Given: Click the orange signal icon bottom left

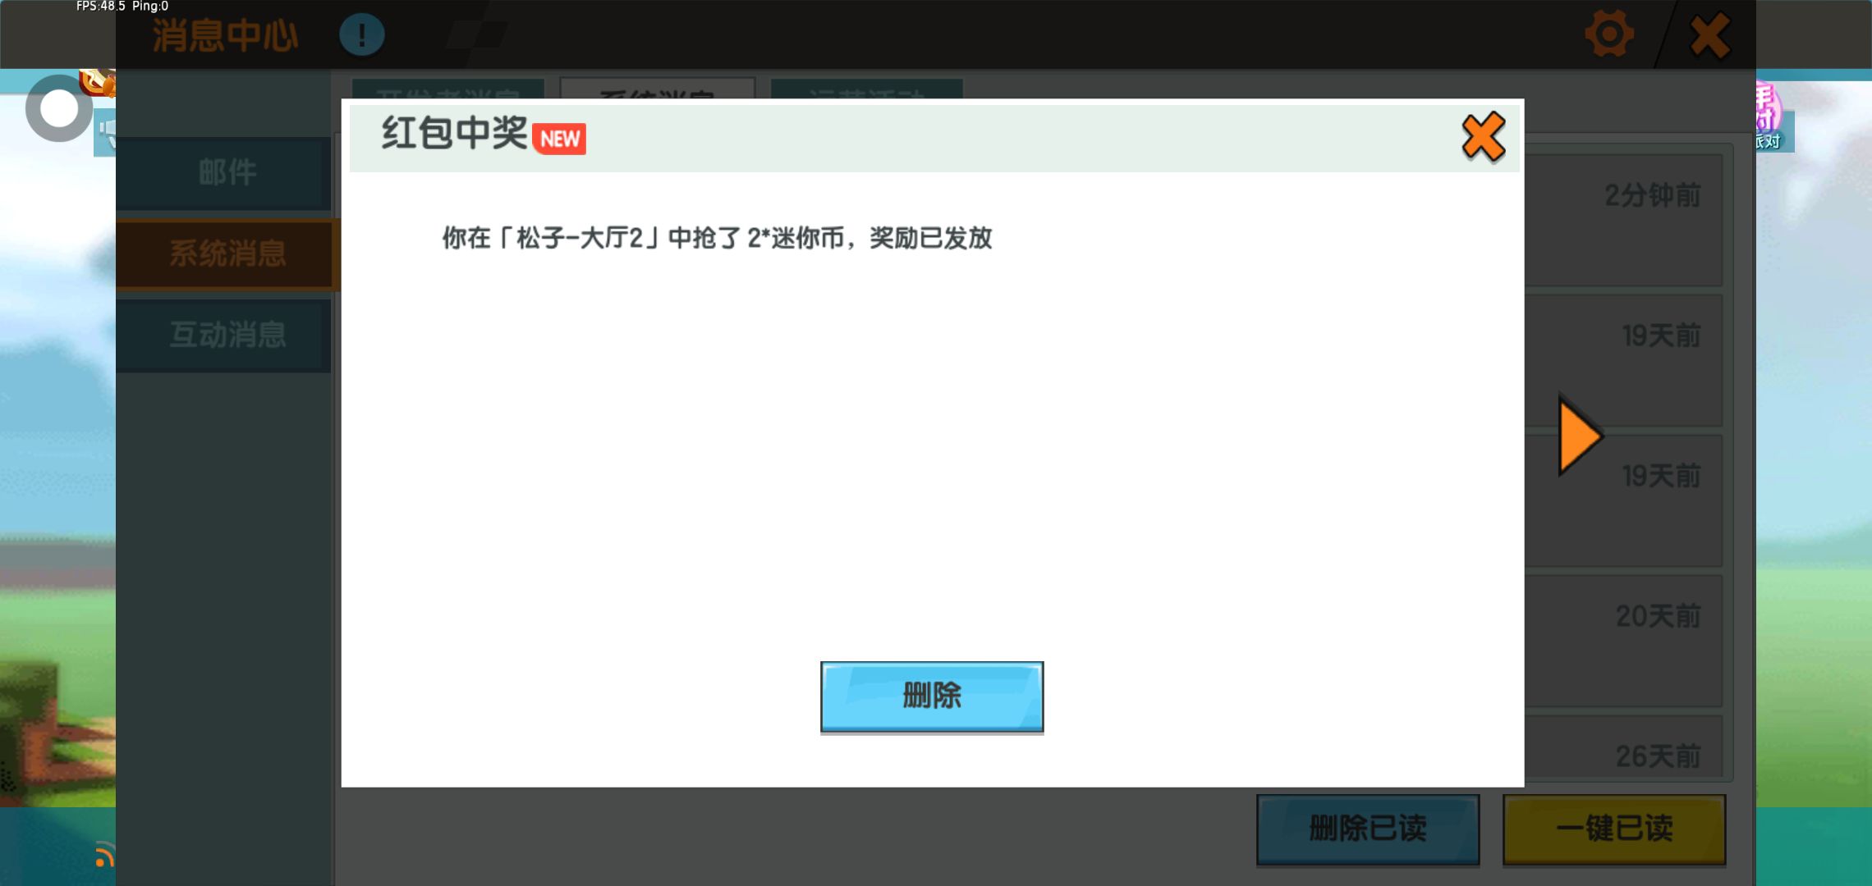Looking at the screenshot, I should click(x=103, y=855).
